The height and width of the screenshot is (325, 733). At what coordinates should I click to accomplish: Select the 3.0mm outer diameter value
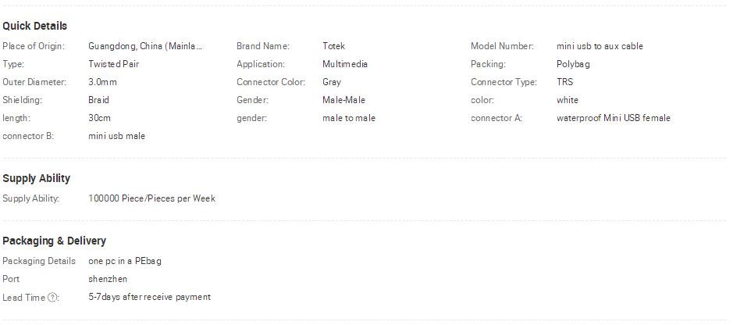(x=102, y=82)
